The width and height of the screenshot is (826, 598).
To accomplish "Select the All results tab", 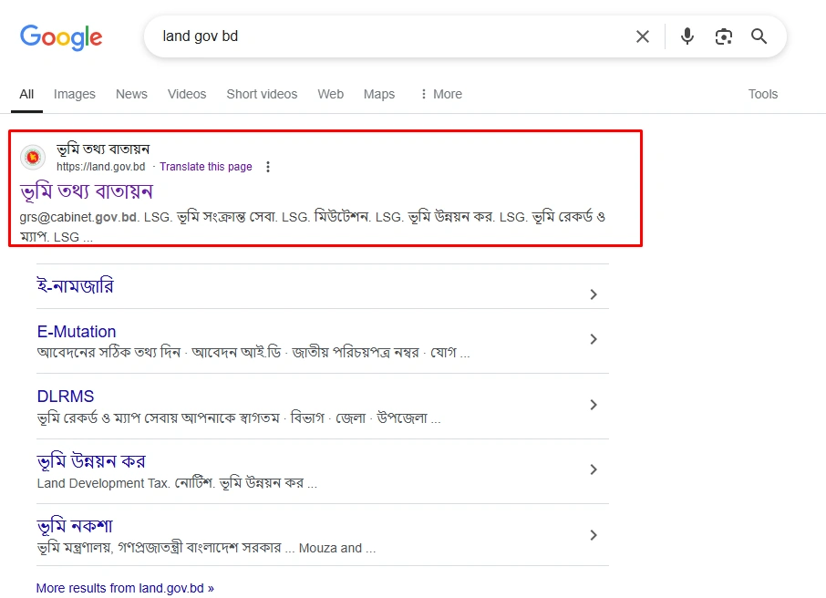I will click(x=26, y=94).
